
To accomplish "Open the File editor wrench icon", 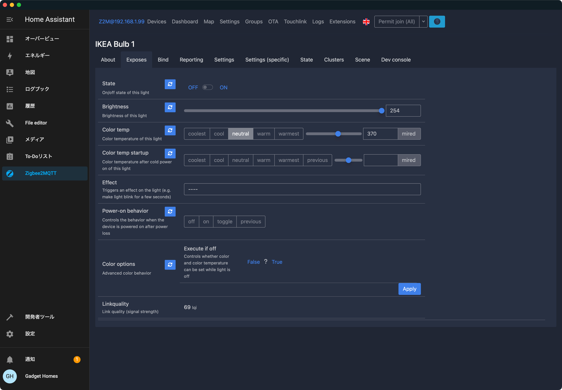I will point(10,123).
